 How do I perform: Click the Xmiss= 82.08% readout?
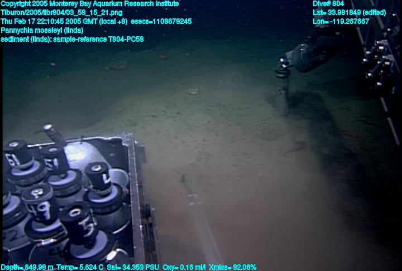click(x=232, y=268)
